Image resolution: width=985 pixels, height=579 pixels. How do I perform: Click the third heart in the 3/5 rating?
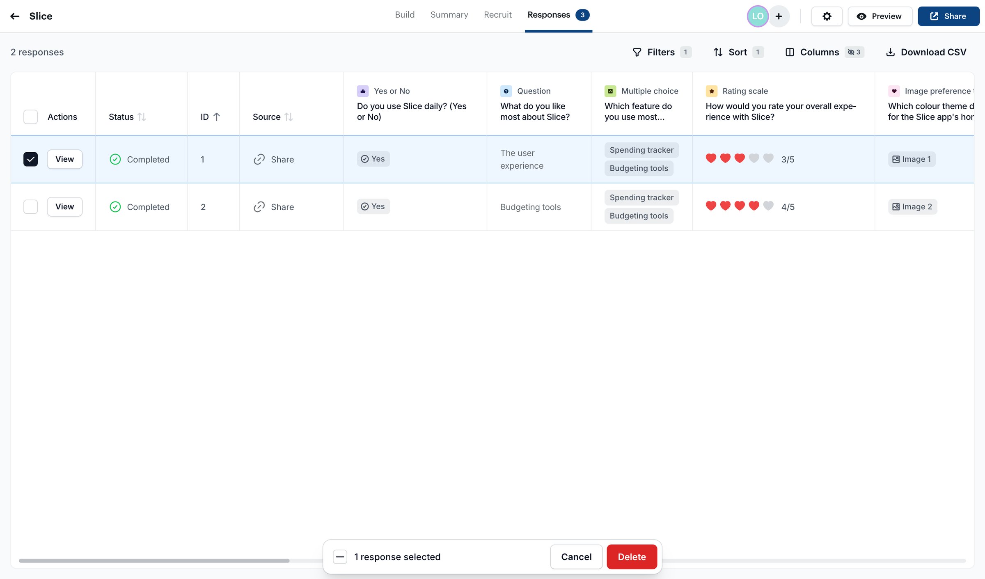pos(740,158)
